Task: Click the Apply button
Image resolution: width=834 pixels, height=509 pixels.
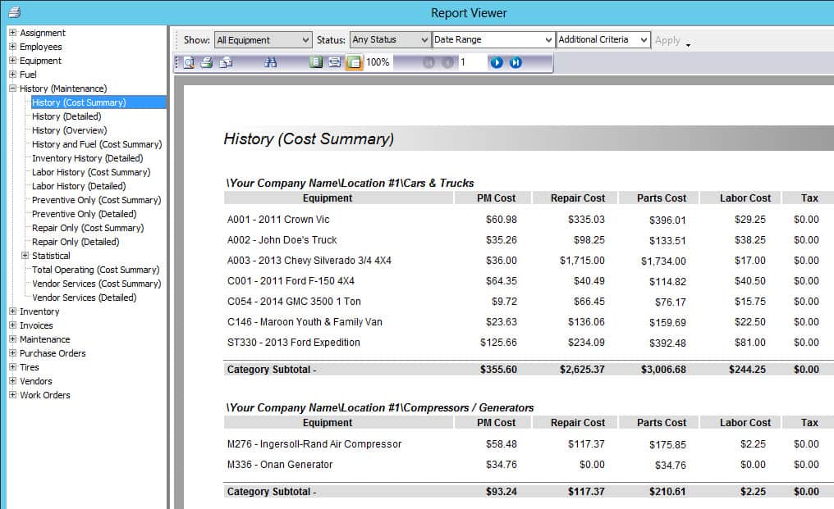Action: click(667, 40)
